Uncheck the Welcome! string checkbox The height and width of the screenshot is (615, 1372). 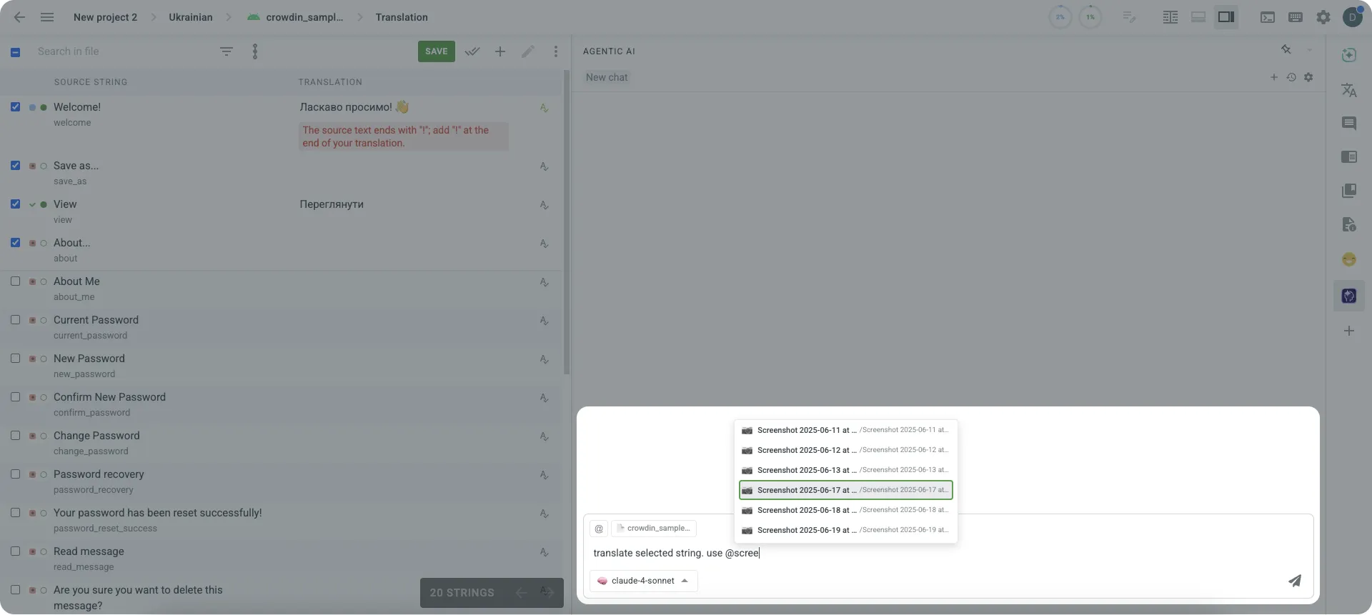click(15, 106)
